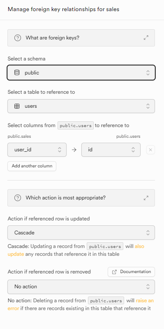Viewport: 164px width, 329px height.
Task: Open the user_id source column dropdown
Action: click(x=37, y=150)
